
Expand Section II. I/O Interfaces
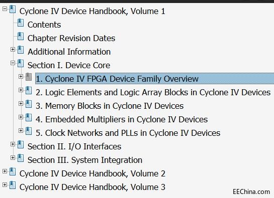pyautogui.click(x=13, y=144)
